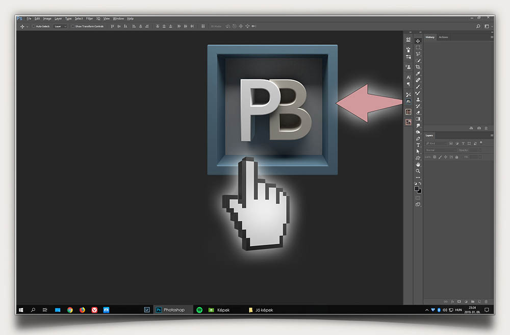Enable Show Transform Controls checkbox
Image resolution: width=510 pixels, height=335 pixels.
72,26
